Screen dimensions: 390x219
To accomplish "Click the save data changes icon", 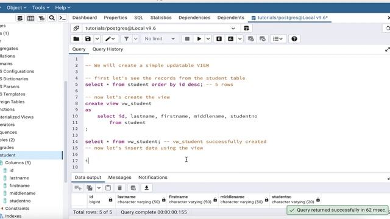I will pos(133,188).
